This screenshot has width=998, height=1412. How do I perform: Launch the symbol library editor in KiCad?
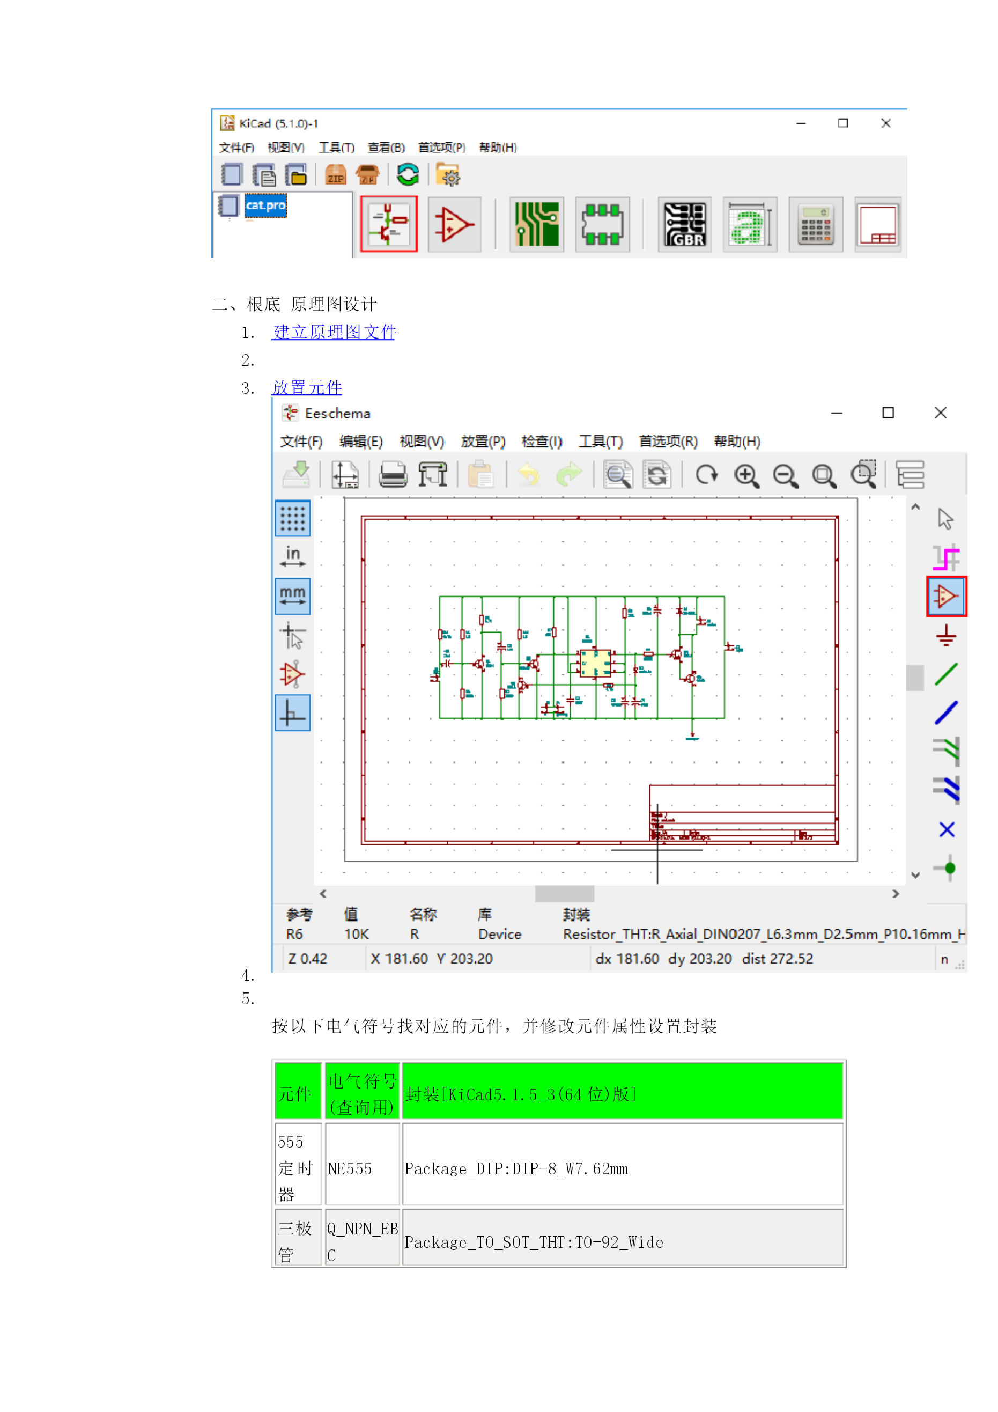click(454, 224)
